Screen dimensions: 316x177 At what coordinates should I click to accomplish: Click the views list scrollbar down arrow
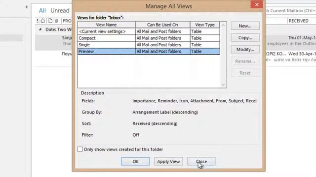click(223, 85)
